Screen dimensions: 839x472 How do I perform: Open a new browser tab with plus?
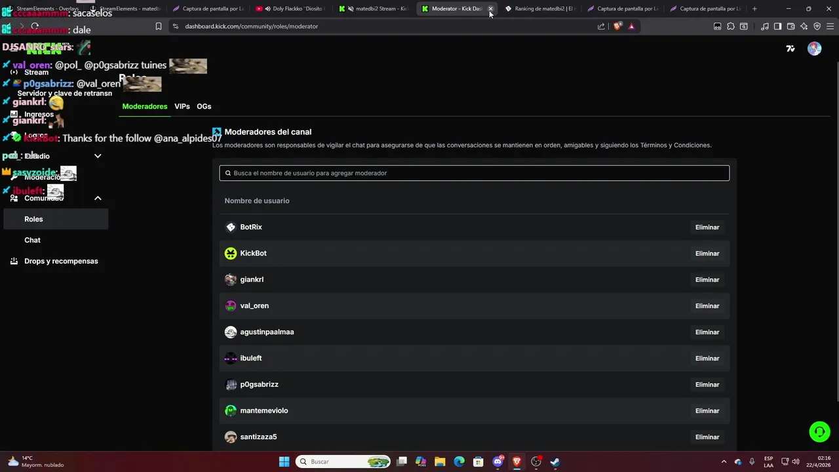coord(754,9)
